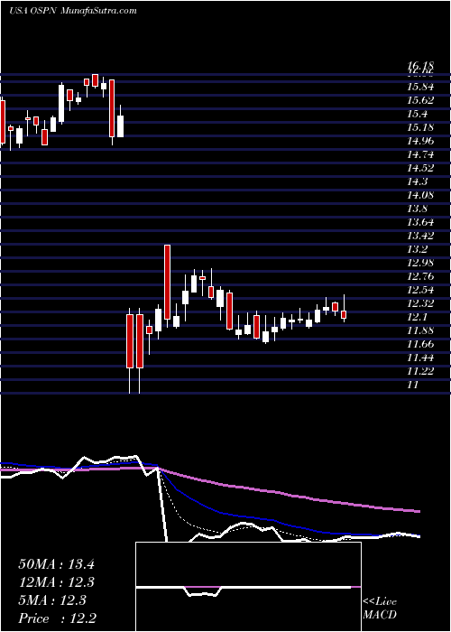This screenshot has width=451, height=632.
Task: Click the 13.42 price axis label
Action: pos(420,236)
